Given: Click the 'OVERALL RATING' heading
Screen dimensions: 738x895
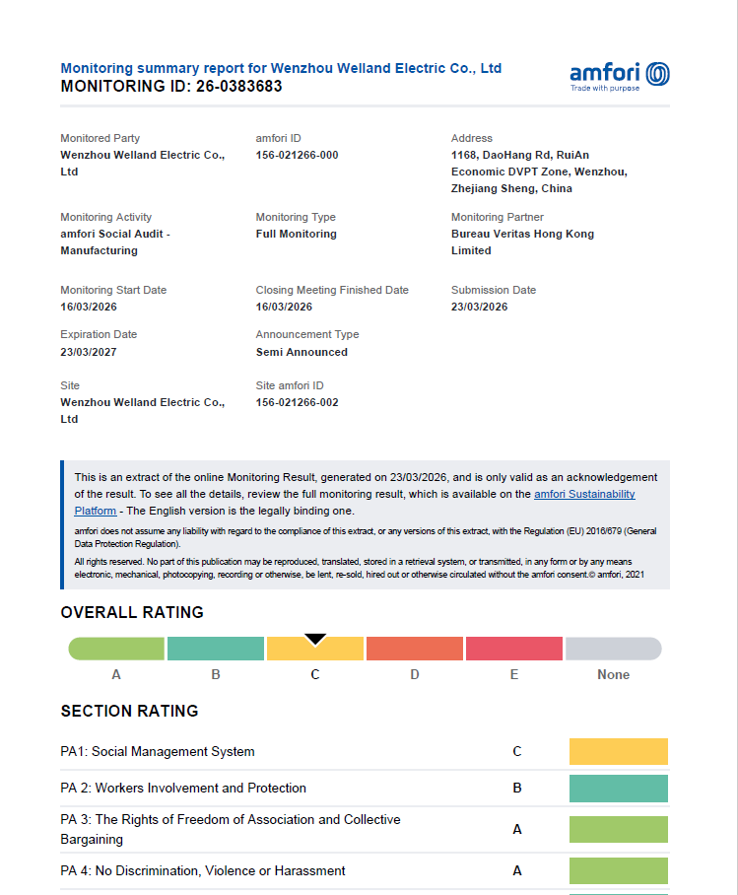Looking at the screenshot, I should 132,612.
